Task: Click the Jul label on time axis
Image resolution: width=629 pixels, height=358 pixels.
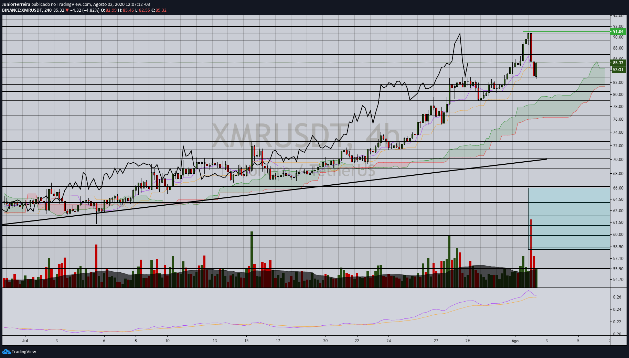Action: pos(25,341)
